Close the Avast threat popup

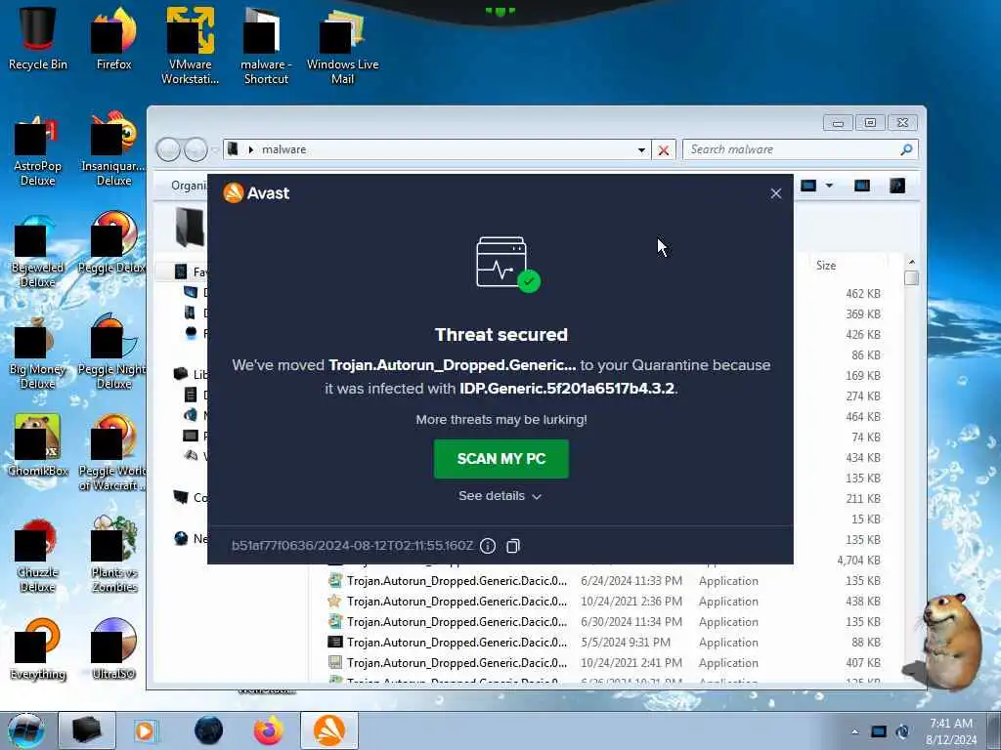coord(775,193)
